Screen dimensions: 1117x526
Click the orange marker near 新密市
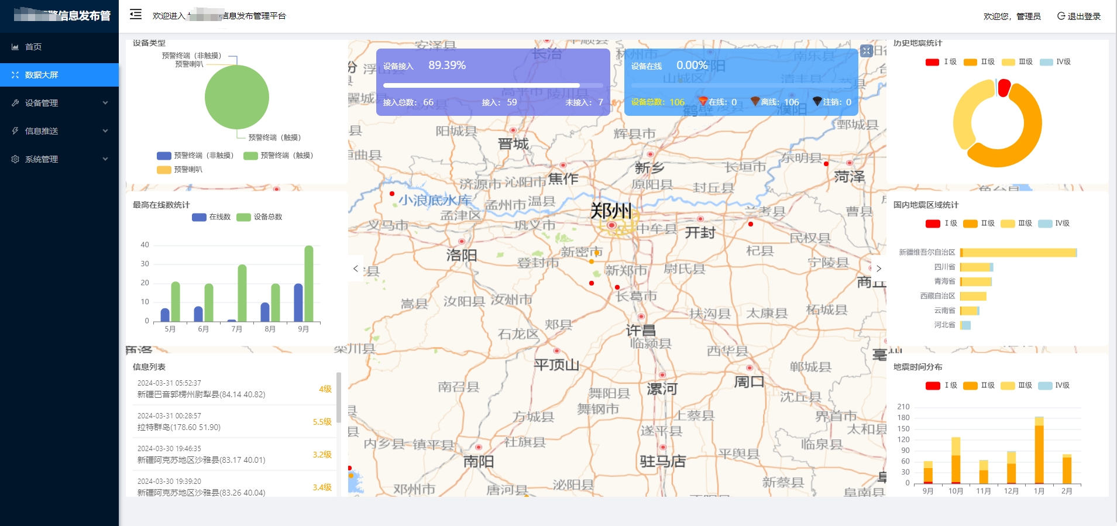[592, 262]
